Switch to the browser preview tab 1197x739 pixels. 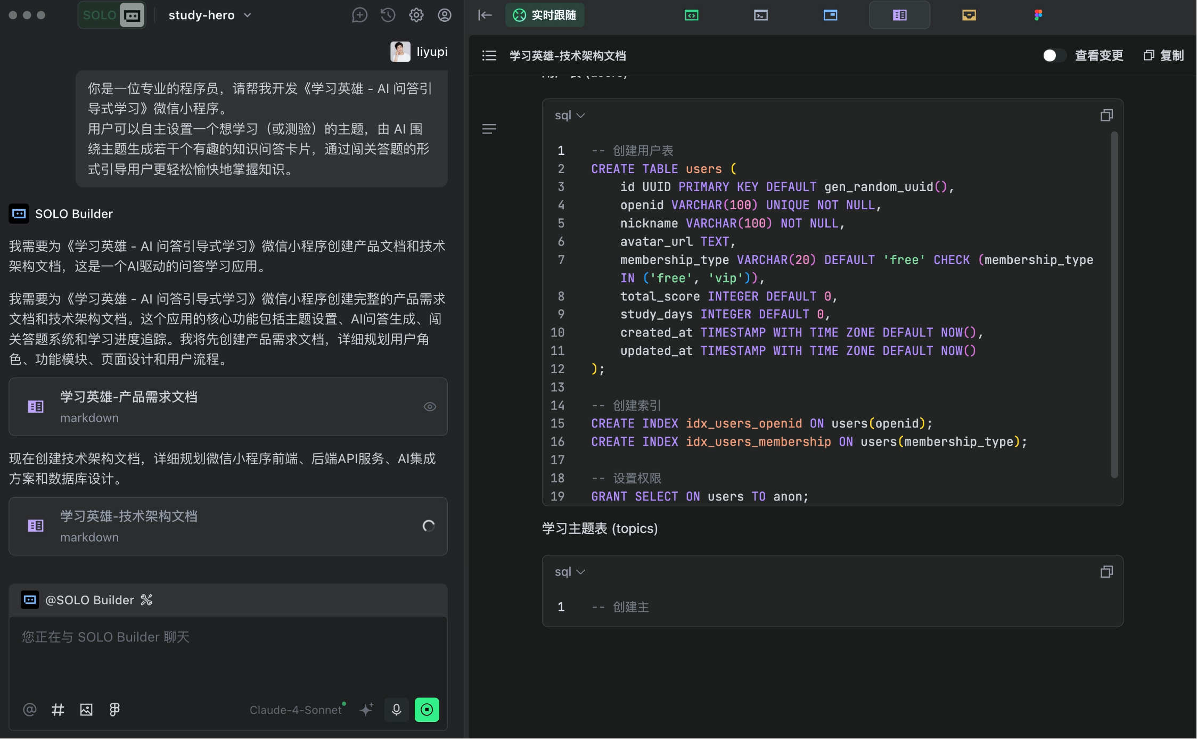(830, 15)
